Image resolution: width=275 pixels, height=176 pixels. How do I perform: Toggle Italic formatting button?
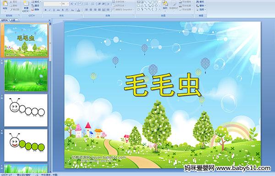point(49,10)
